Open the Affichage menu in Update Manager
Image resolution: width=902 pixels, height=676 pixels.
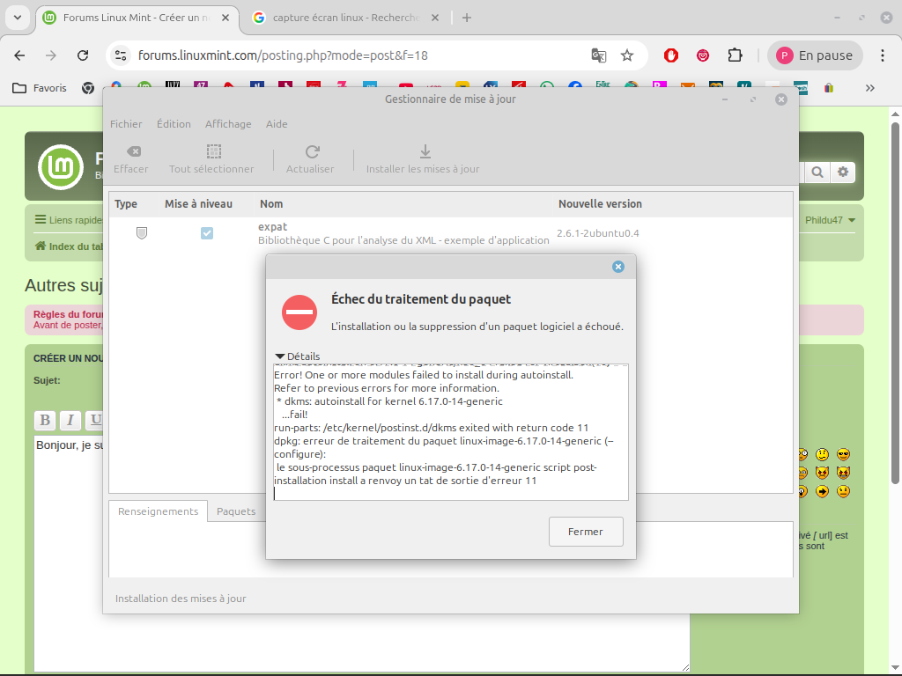coord(228,124)
